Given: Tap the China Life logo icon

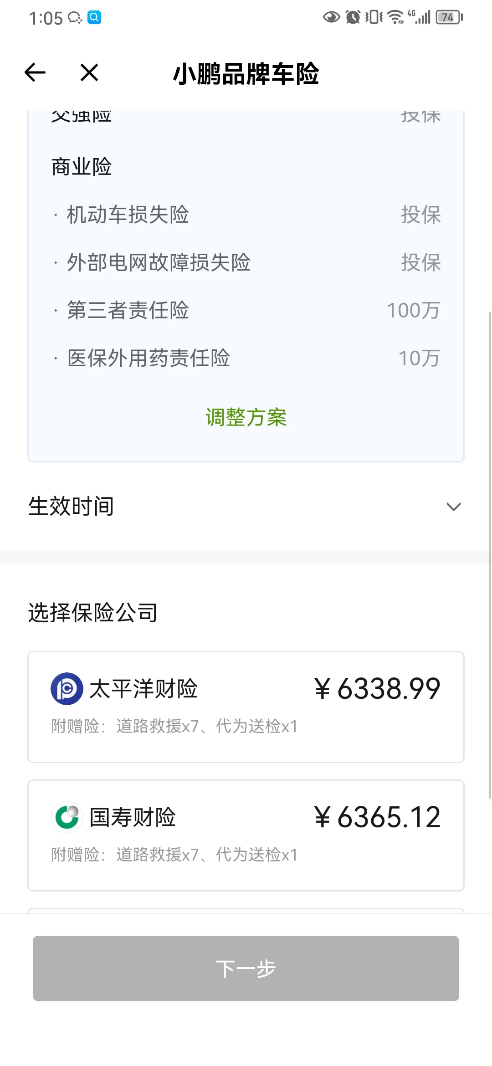Looking at the screenshot, I should pyautogui.click(x=67, y=817).
